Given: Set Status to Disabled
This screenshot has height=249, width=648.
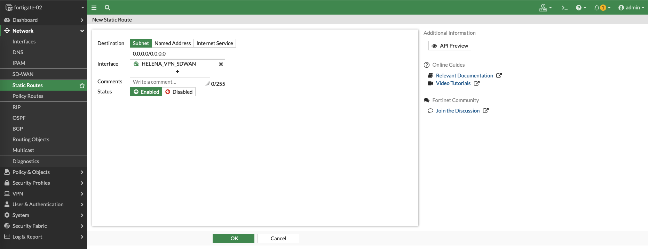Looking at the screenshot, I should pyautogui.click(x=179, y=92).
